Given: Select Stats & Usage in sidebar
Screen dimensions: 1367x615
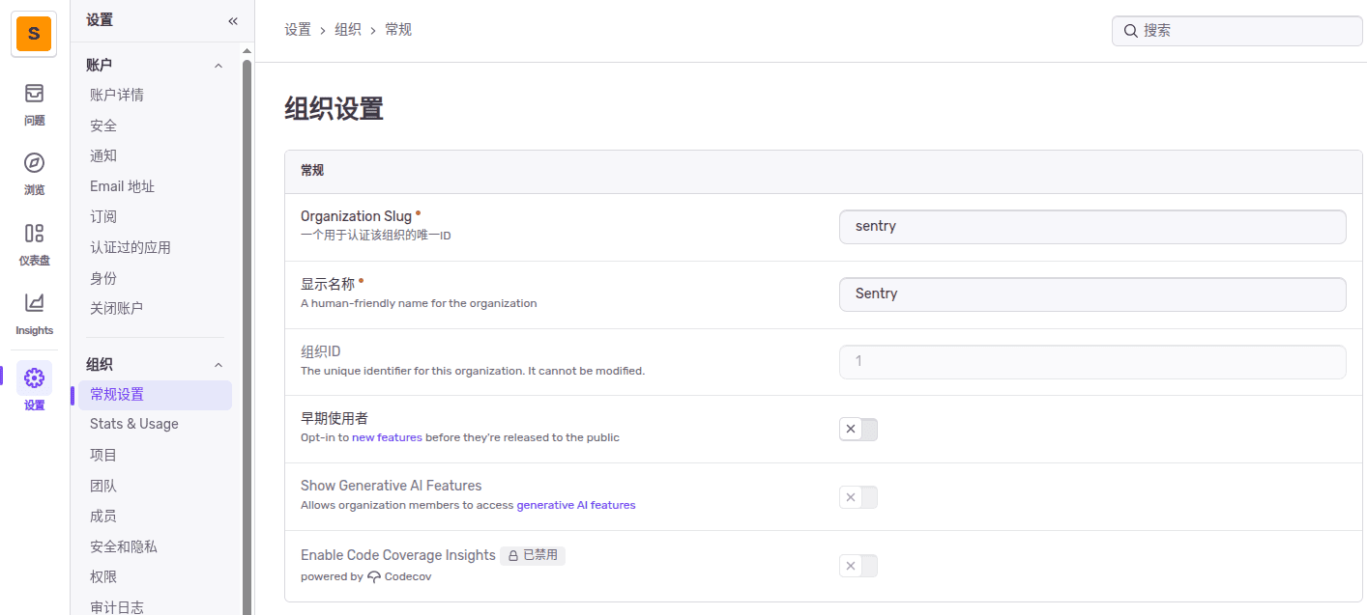Looking at the screenshot, I should (x=134, y=424).
